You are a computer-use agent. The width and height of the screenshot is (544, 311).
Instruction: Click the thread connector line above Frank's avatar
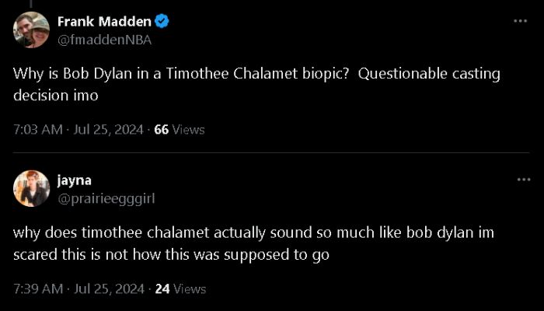pos(31,3)
